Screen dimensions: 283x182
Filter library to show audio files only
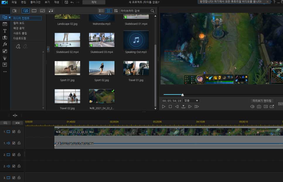tap(51, 11)
